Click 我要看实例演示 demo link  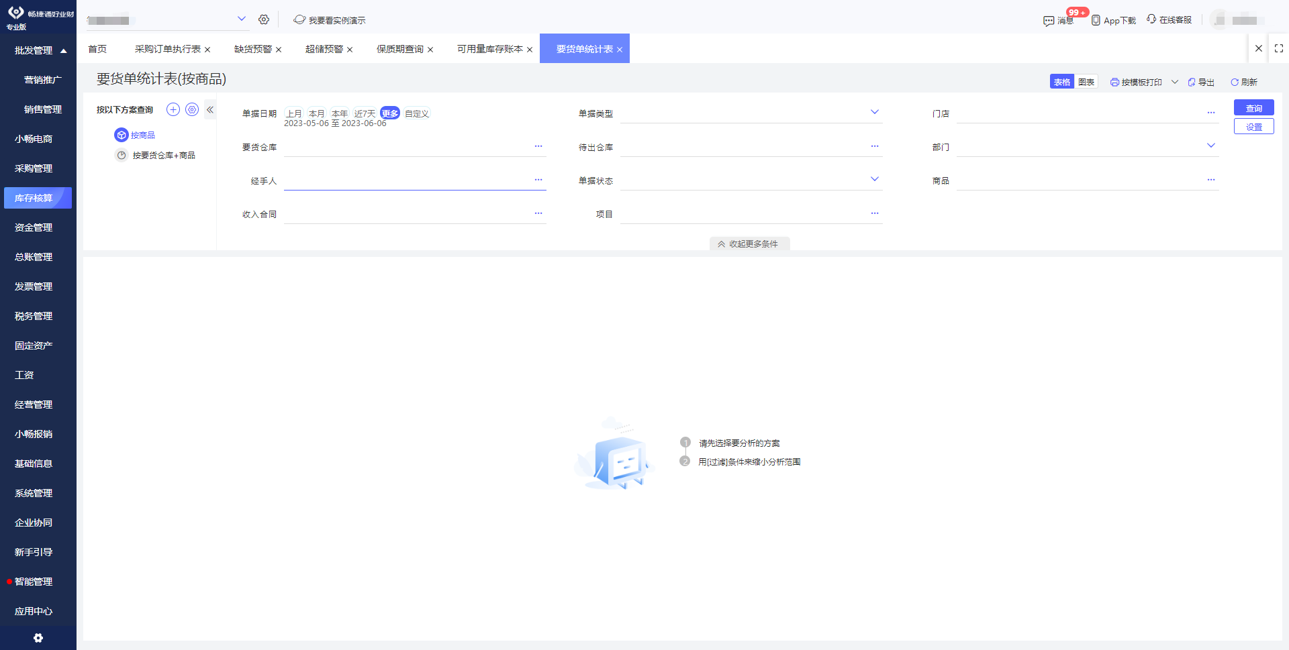click(330, 20)
